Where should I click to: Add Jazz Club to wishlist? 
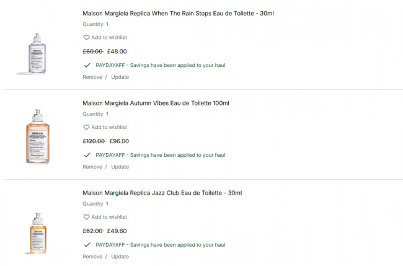(x=109, y=217)
